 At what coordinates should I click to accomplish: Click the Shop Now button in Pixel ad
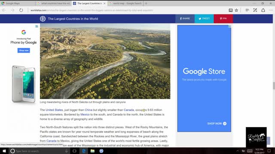24,50
